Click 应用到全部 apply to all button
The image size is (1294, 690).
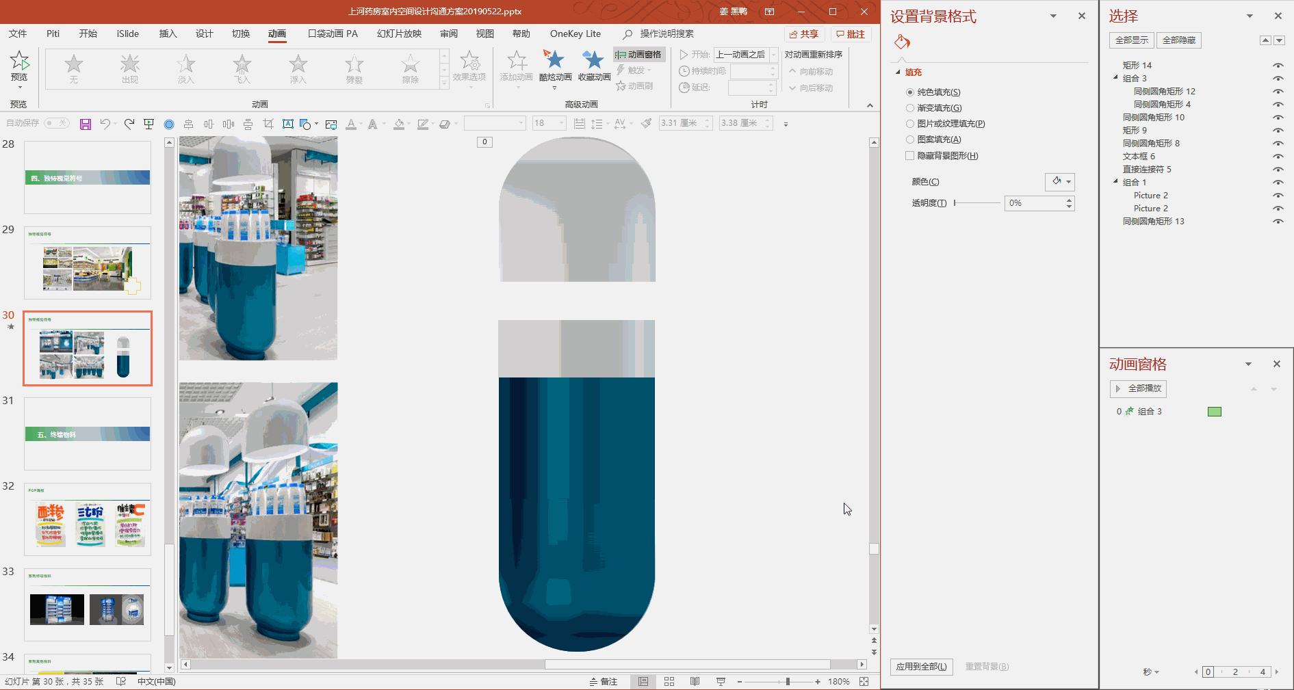pyautogui.click(x=922, y=667)
